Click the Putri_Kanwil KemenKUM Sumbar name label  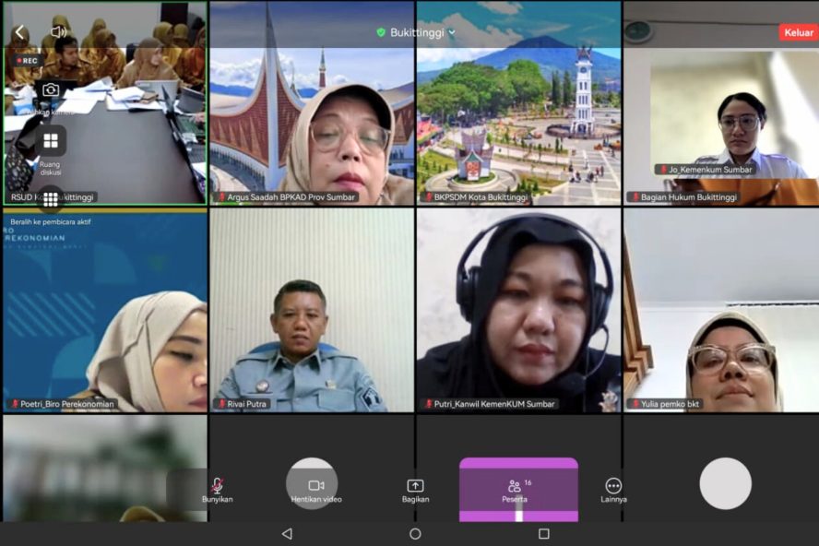pos(493,404)
